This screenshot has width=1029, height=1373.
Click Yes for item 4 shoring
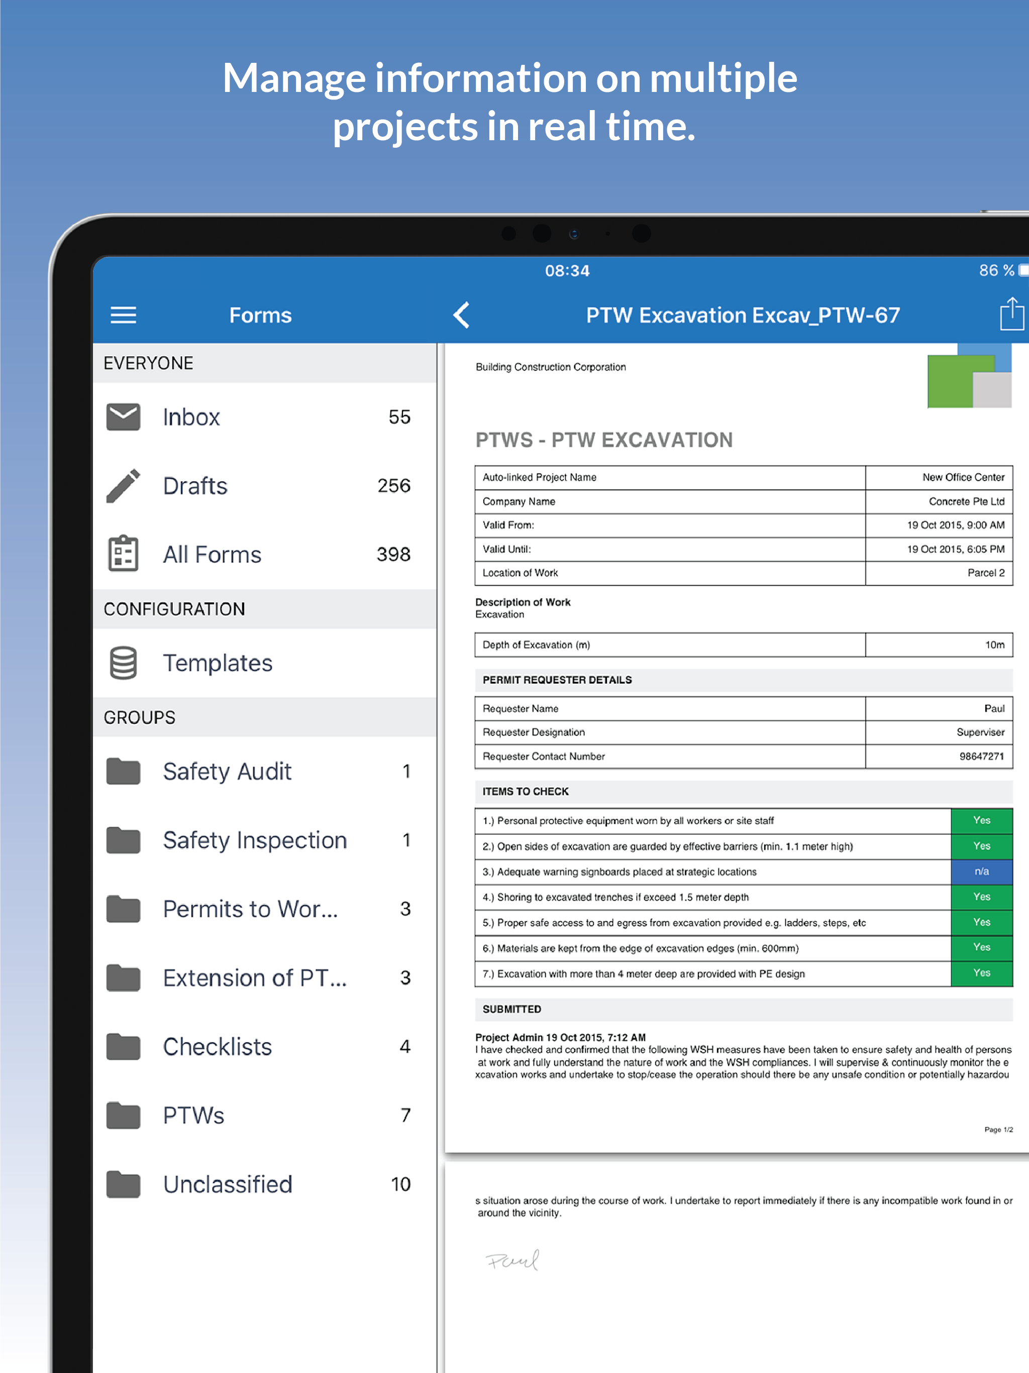point(981,897)
